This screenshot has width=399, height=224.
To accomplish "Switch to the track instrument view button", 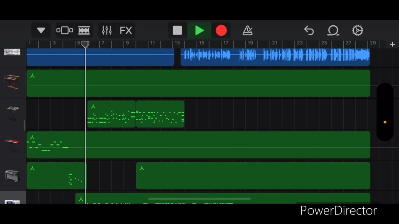I will pos(65,30).
